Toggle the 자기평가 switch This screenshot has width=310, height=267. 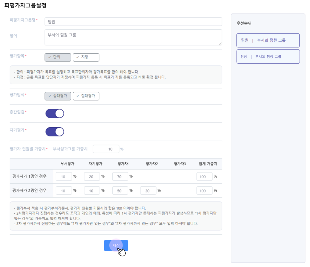[55, 132]
